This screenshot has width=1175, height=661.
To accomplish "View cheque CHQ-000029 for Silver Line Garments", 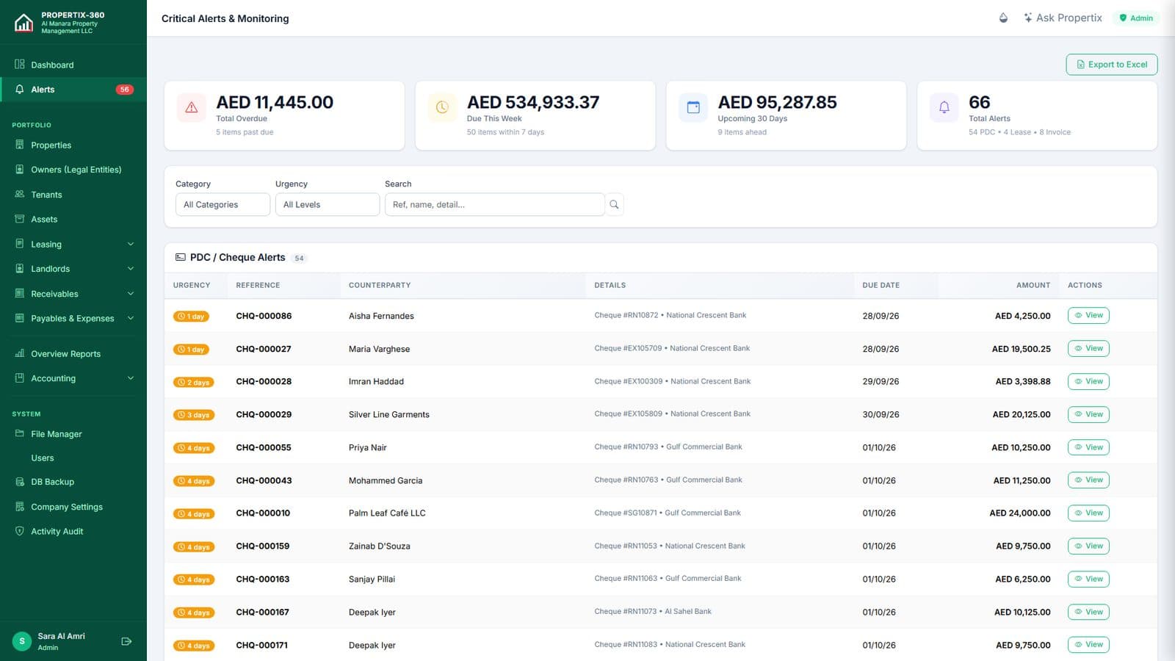I will (1088, 414).
